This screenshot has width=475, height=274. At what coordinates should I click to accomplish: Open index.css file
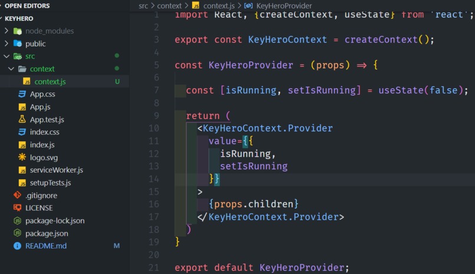tap(45, 132)
